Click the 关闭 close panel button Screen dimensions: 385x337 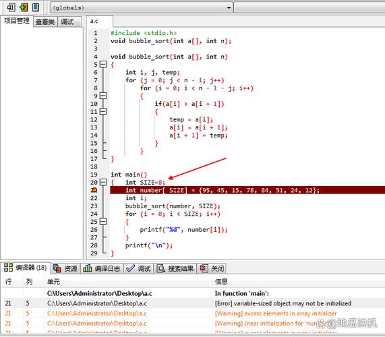point(212,268)
